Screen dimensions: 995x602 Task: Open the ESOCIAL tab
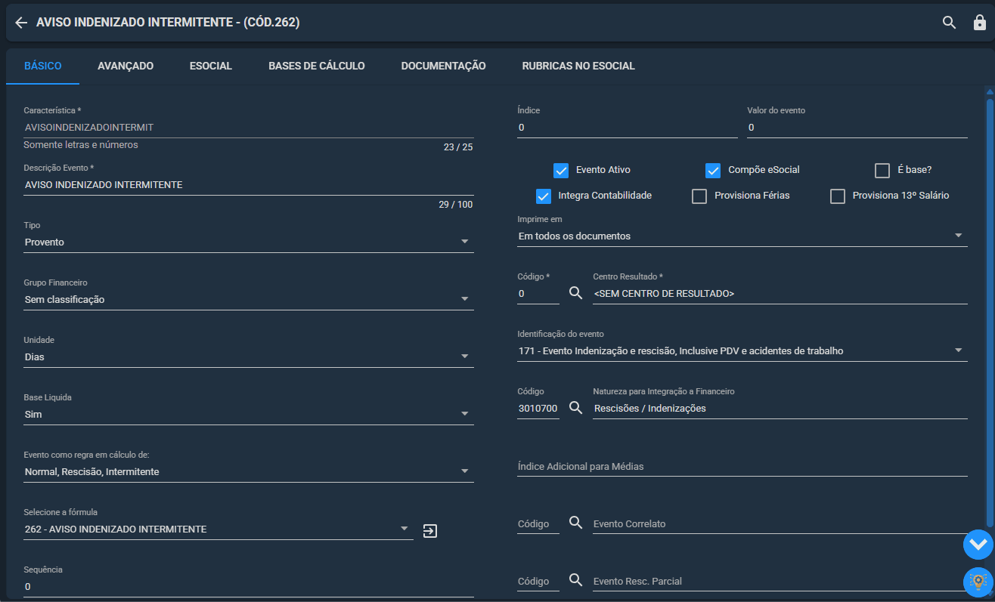(211, 66)
